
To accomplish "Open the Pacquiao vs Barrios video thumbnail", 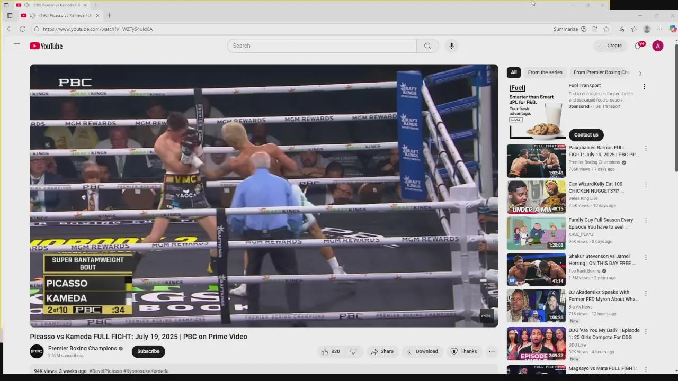I will 536,161.
